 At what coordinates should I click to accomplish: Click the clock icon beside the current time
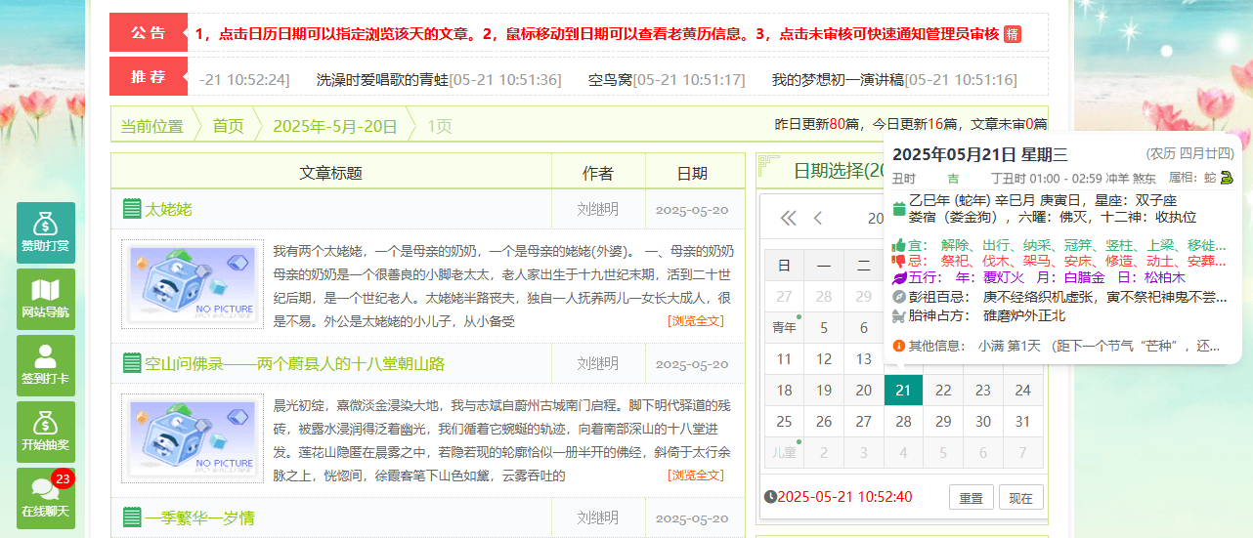pos(770,497)
